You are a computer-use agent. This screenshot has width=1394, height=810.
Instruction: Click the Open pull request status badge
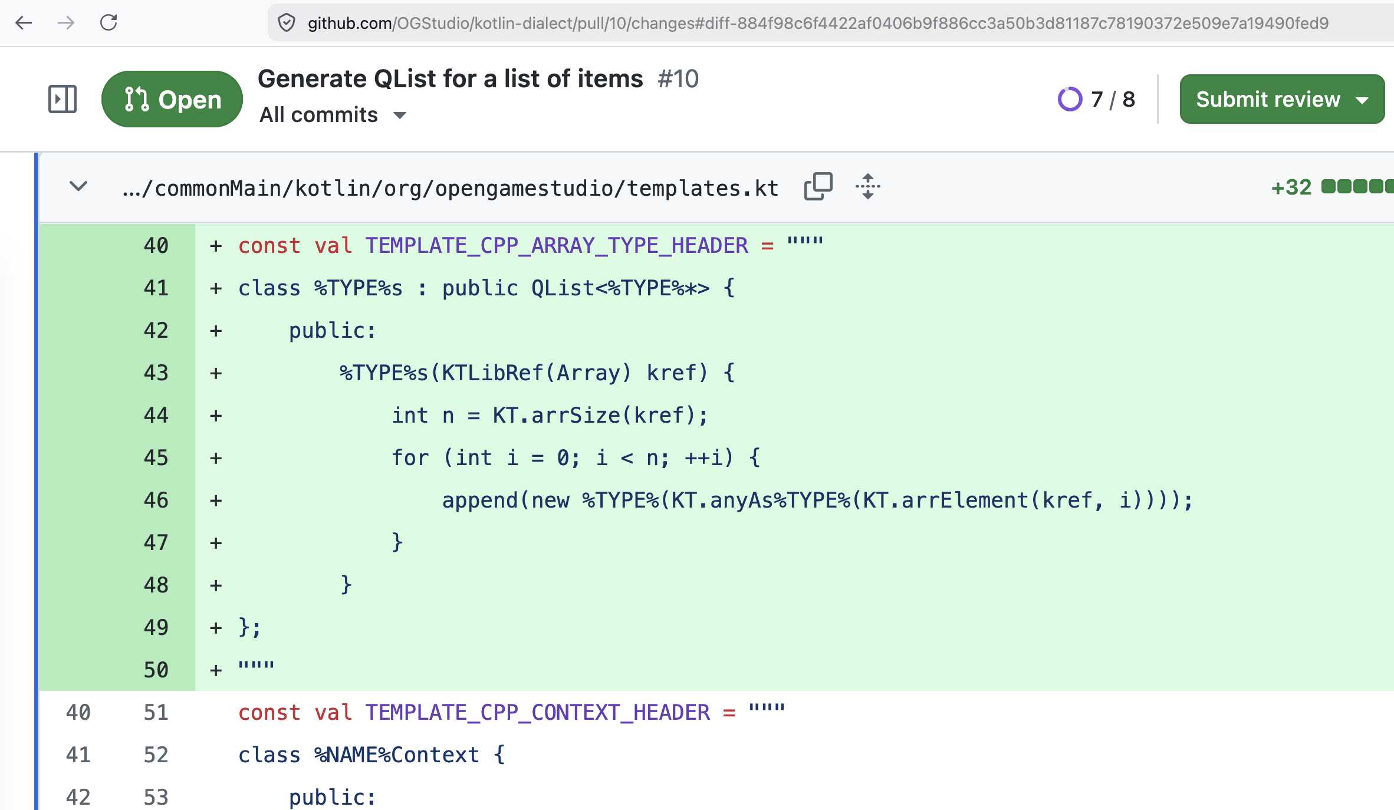[172, 99]
